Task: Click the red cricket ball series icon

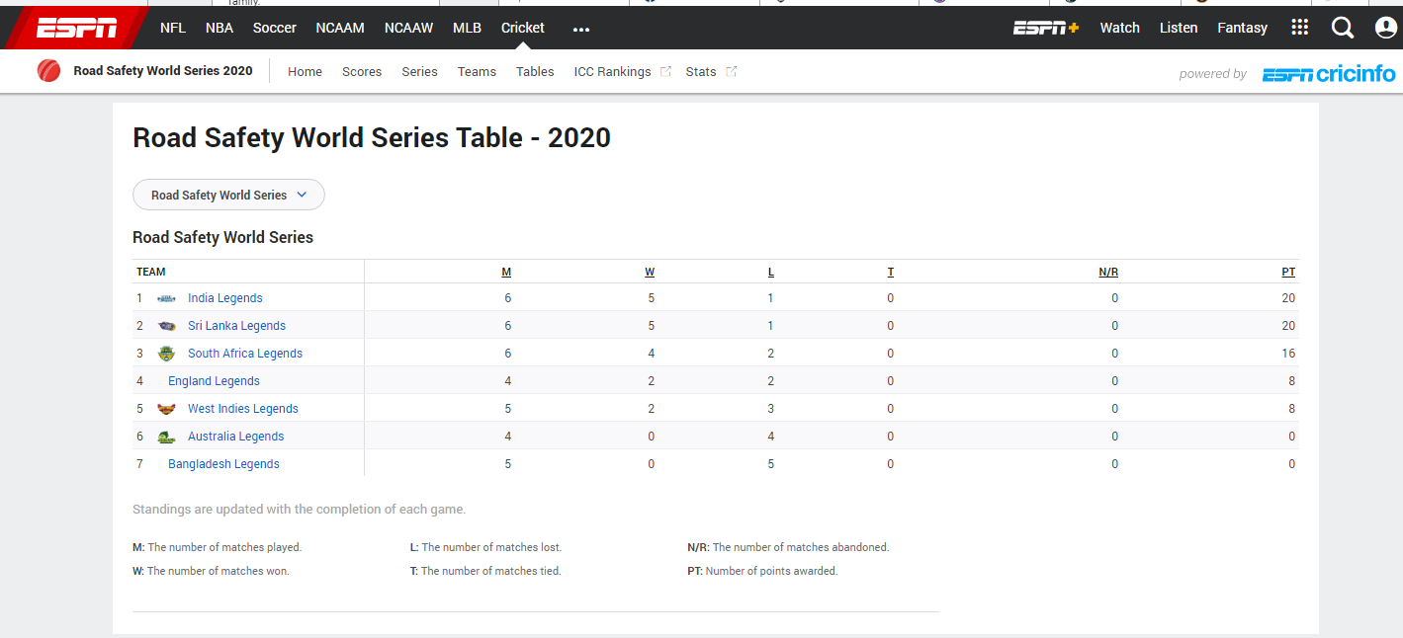Action: click(48, 71)
